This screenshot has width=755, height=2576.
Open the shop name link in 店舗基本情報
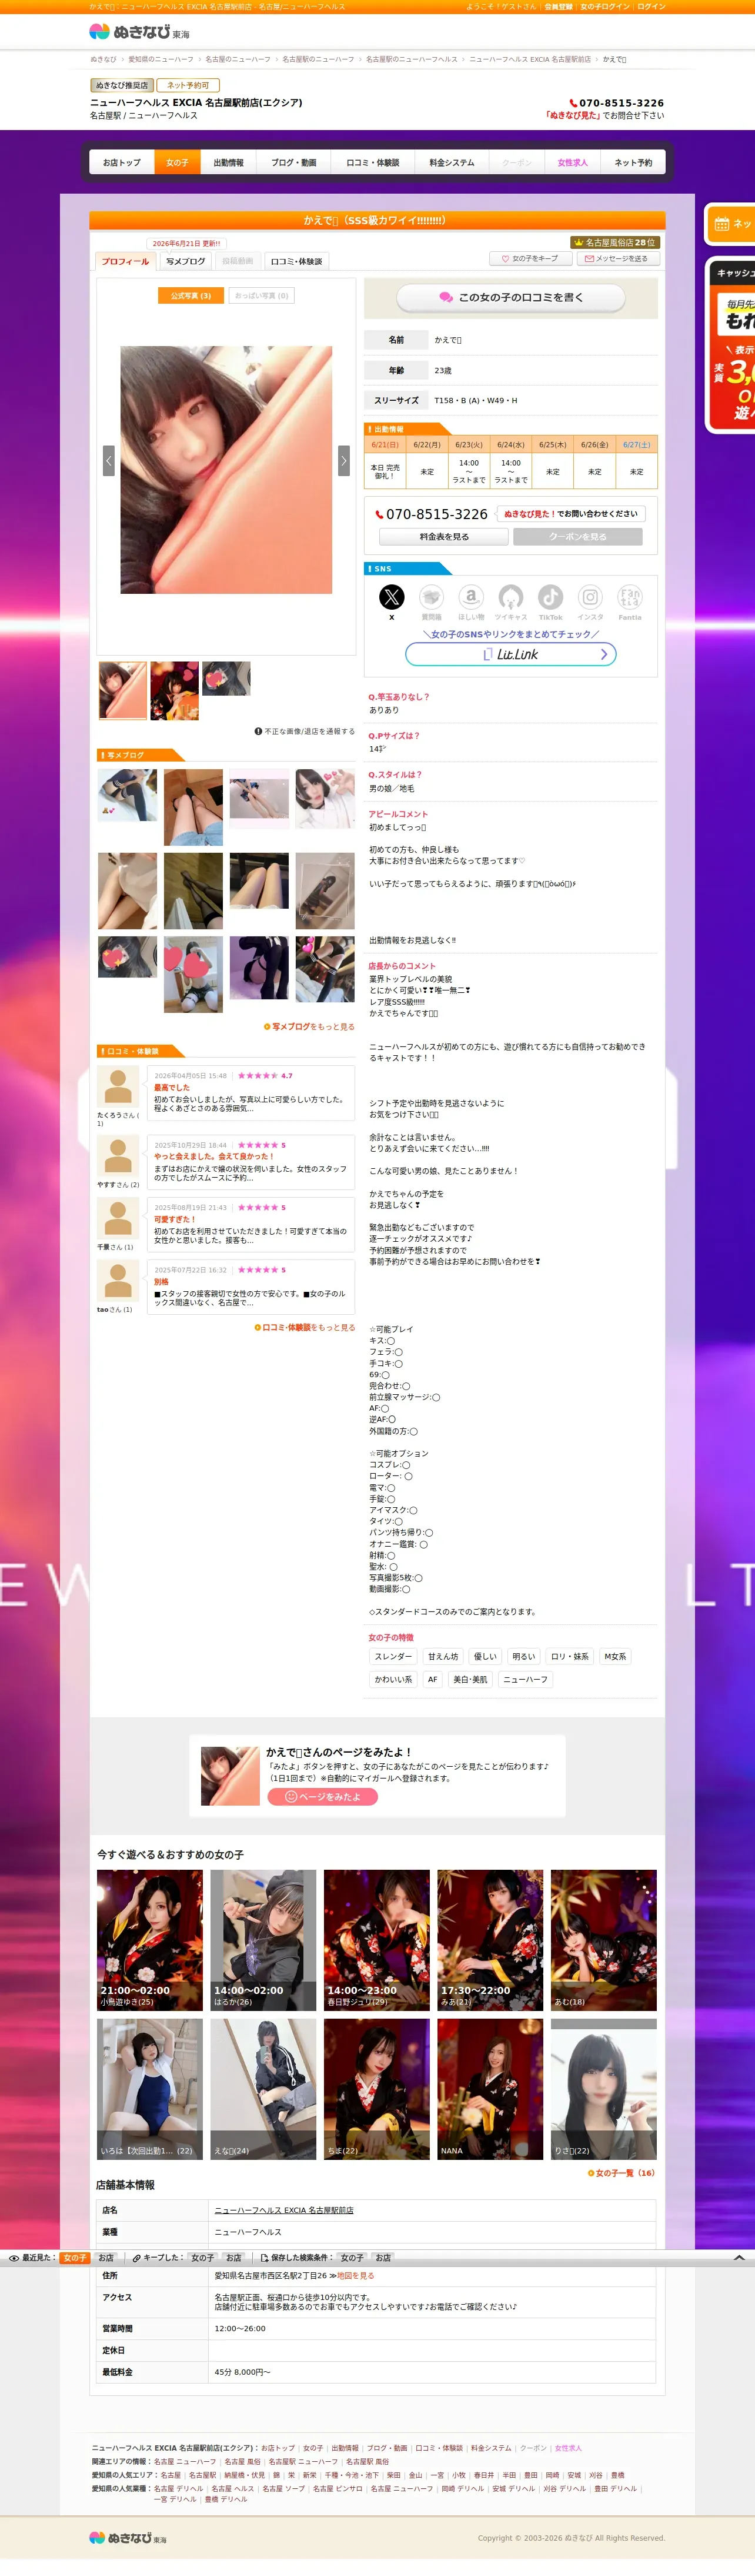tap(283, 2211)
